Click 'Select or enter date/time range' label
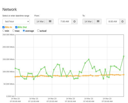The height and width of the screenshot is (103, 128). [x=16, y=16]
